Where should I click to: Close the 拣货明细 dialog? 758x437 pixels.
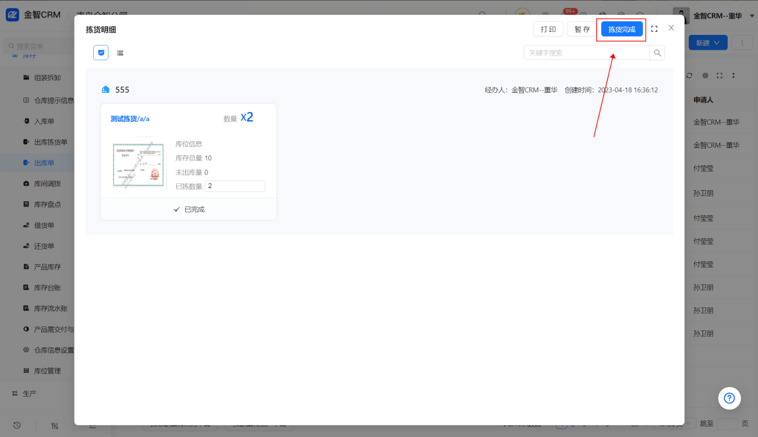(x=671, y=28)
